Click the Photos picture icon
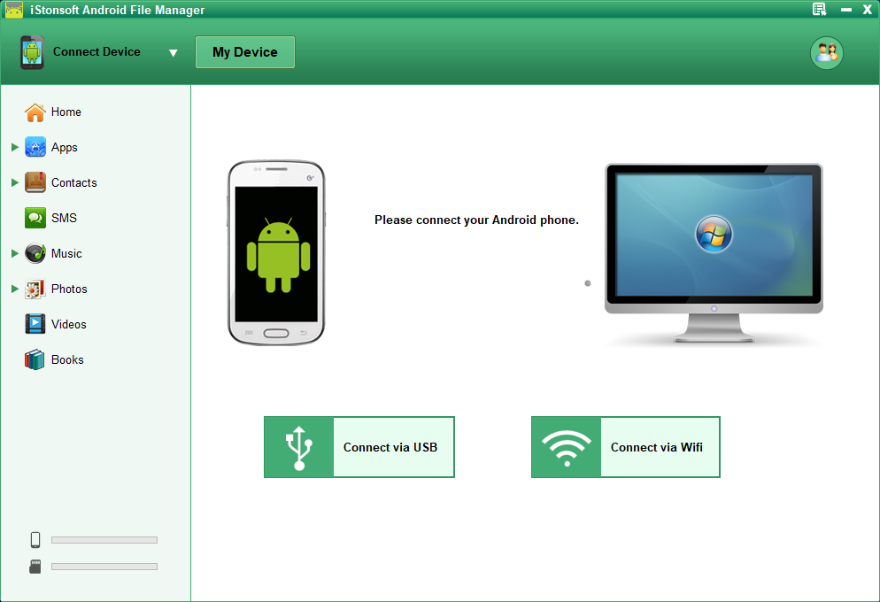 point(35,289)
